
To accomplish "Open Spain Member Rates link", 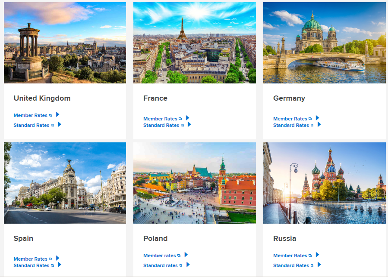I will pos(31,259).
